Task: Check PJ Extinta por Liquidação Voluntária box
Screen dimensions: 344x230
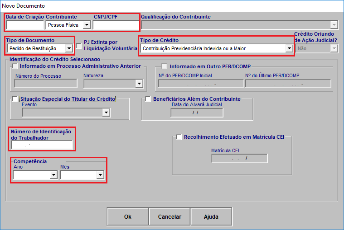Action: tap(79, 46)
